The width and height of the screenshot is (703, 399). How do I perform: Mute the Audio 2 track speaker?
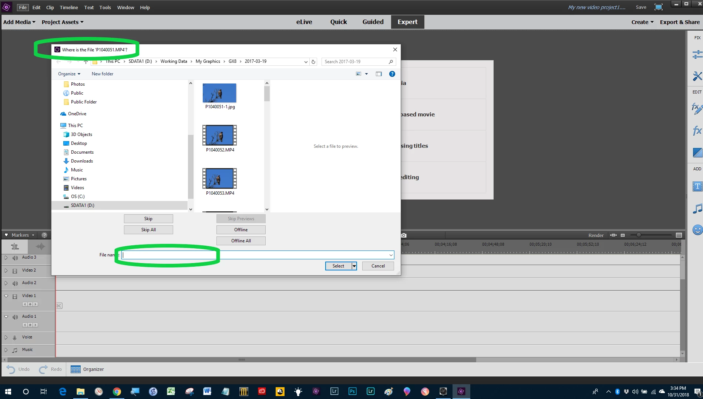click(15, 283)
